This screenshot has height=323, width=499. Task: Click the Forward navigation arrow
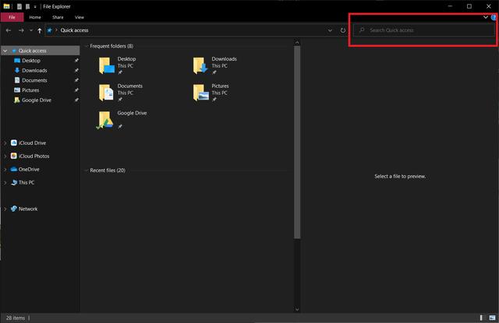[21, 30]
